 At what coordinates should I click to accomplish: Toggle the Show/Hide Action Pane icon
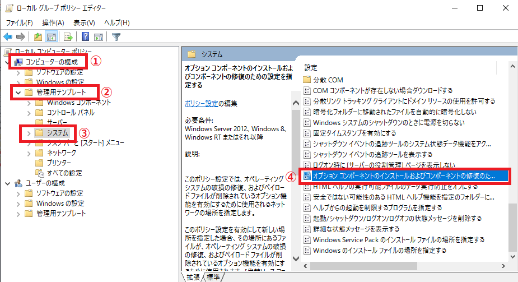tap(98, 37)
